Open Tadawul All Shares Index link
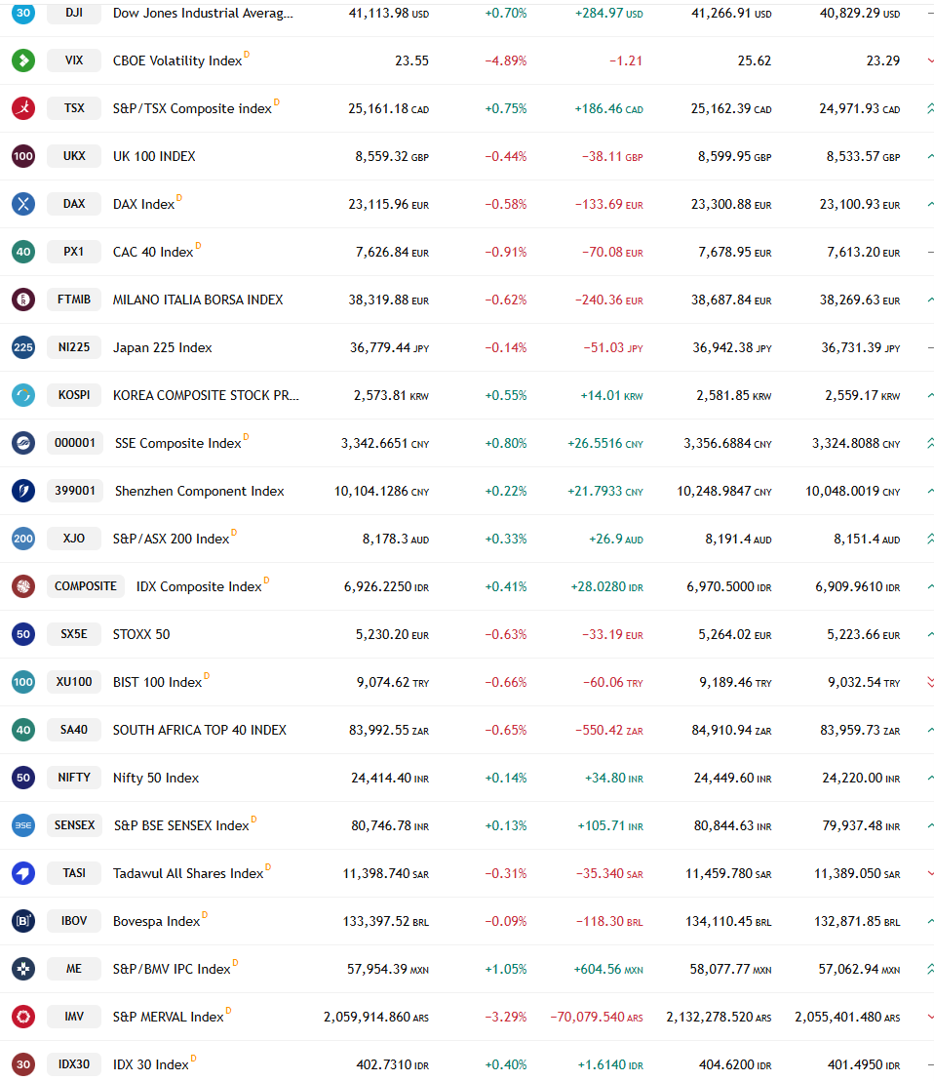This screenshot has width=934, height=1081. click(188, 873)
